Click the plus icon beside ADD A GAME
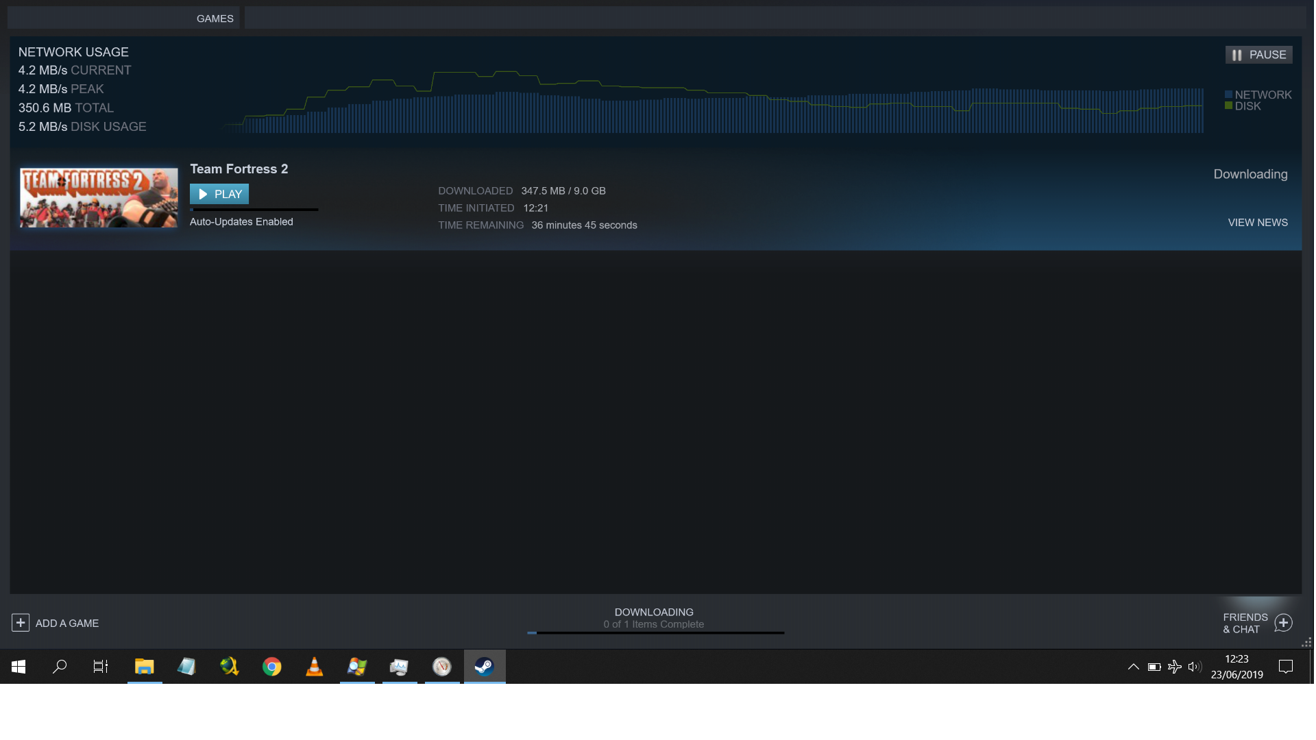Screen dimensions: 1316x740 (x=21, y=622)
